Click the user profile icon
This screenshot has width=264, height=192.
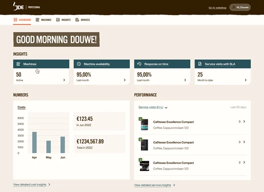pyautogui.click(x=234, y=7)
